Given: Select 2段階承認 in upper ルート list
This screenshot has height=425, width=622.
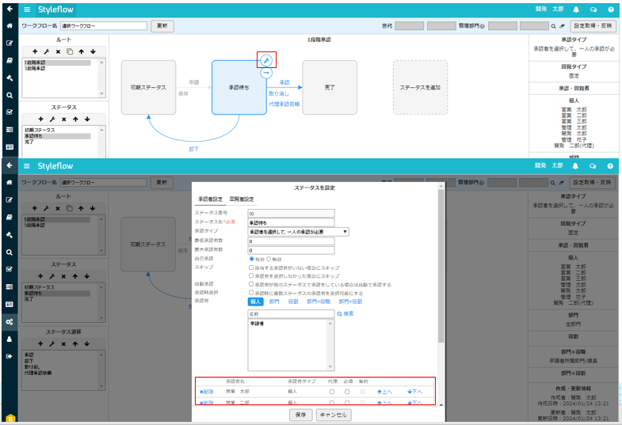Looking at the screenshot, I should click(x=35, y=68).
